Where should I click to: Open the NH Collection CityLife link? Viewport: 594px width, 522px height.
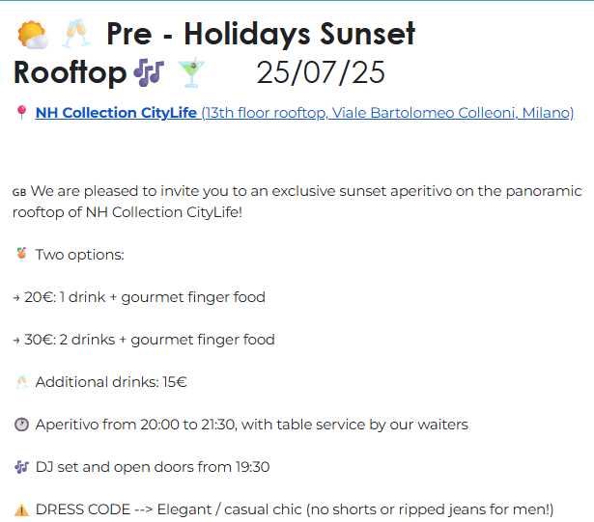pyautogui.click(x=116, y=113)
